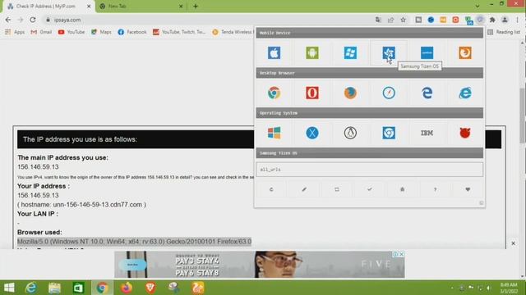
Task: Close the bottom advertisement banner
Action: click(513, 243)
